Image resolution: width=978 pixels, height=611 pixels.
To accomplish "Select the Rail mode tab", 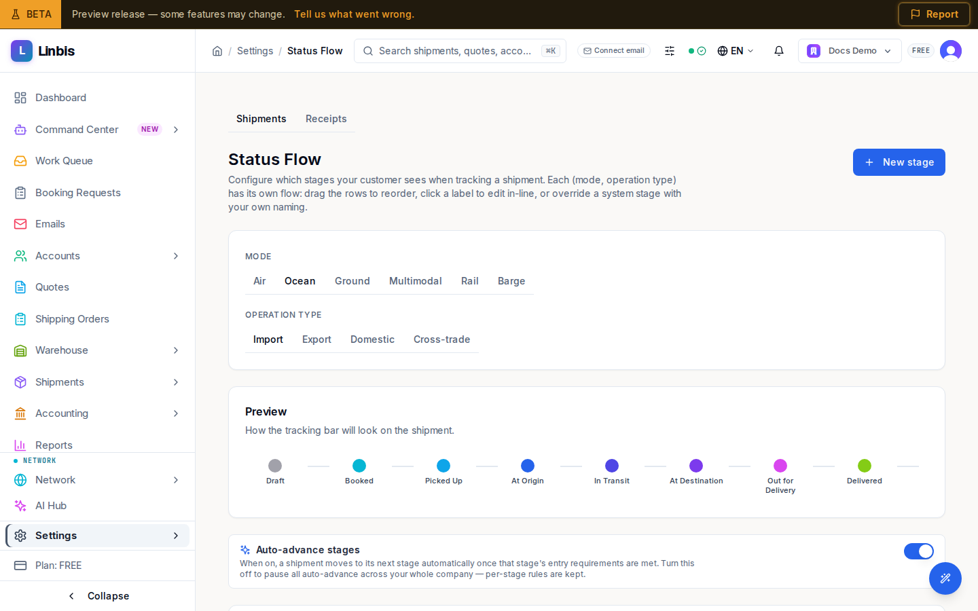I will point(470,281).
